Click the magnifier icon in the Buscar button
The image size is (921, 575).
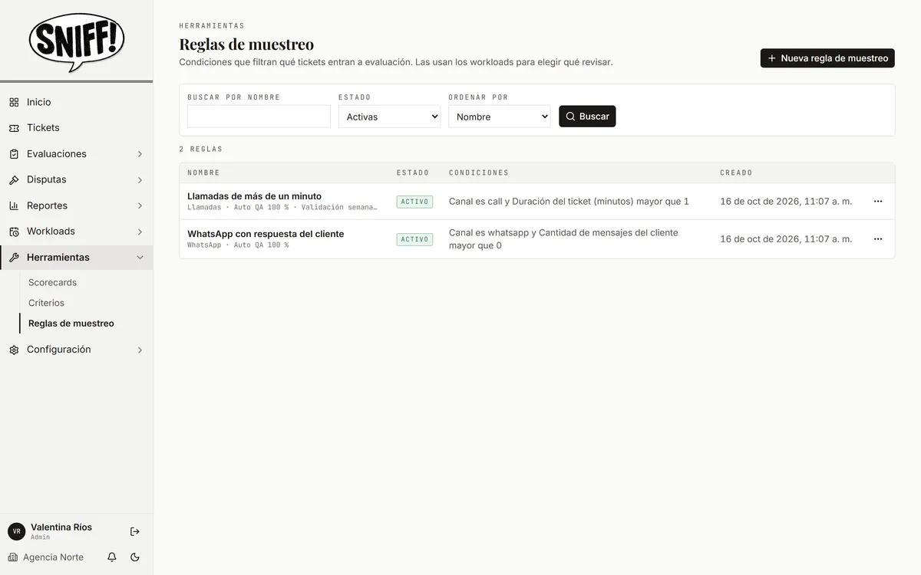tap(570, 117)
